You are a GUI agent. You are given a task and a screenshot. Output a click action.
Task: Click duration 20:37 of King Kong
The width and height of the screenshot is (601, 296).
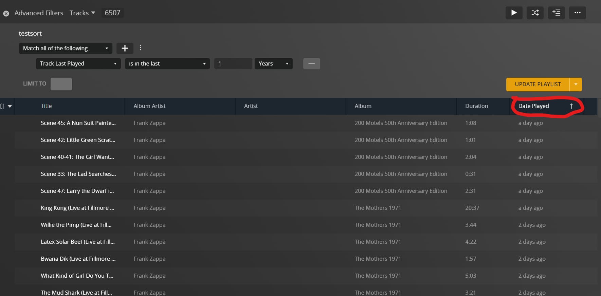pos(472,208)
